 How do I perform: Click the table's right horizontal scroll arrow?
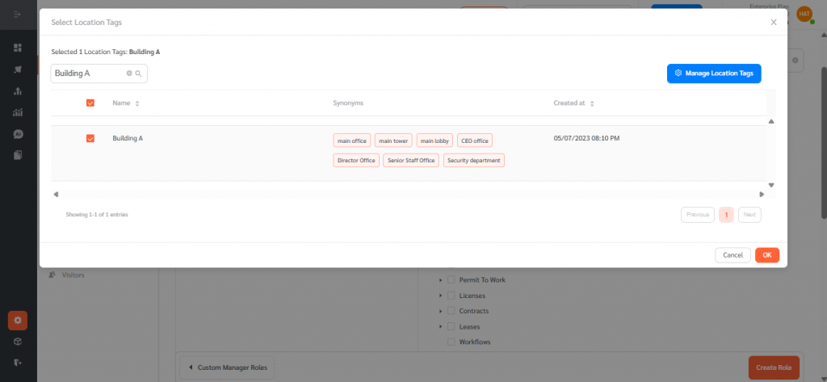(x=762, y=195)
